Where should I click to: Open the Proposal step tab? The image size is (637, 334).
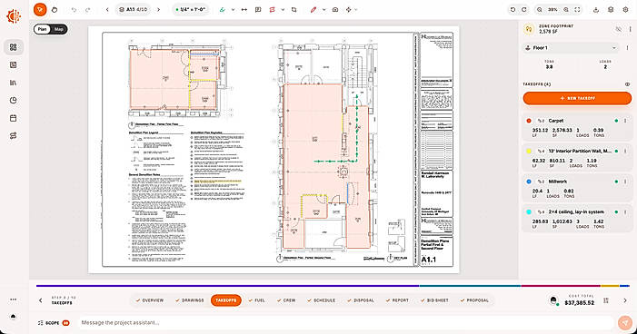[x=474, y=300]
